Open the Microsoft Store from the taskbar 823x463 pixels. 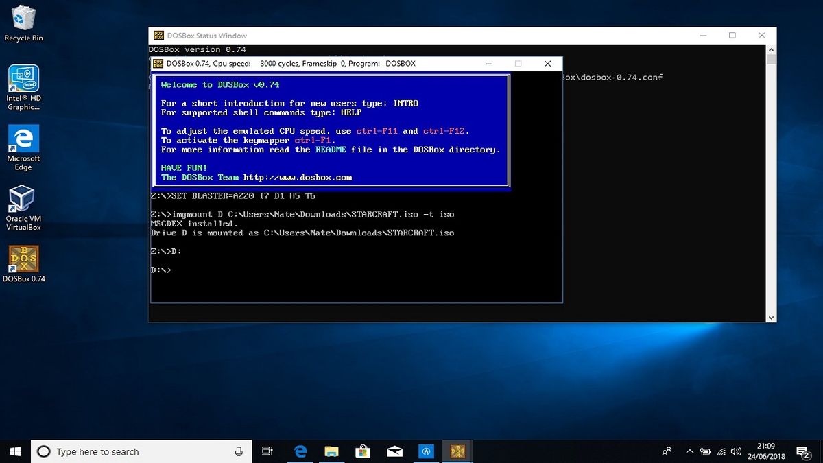[363, 451]
